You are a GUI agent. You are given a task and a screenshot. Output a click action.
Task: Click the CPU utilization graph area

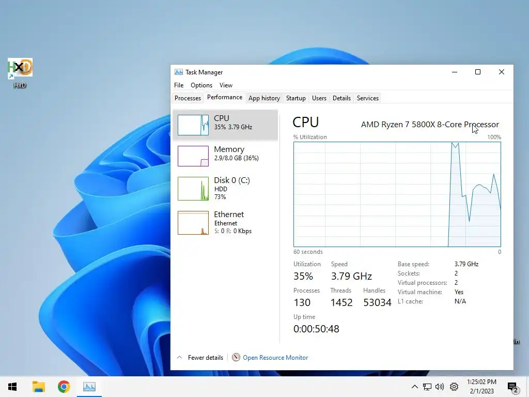397,194
